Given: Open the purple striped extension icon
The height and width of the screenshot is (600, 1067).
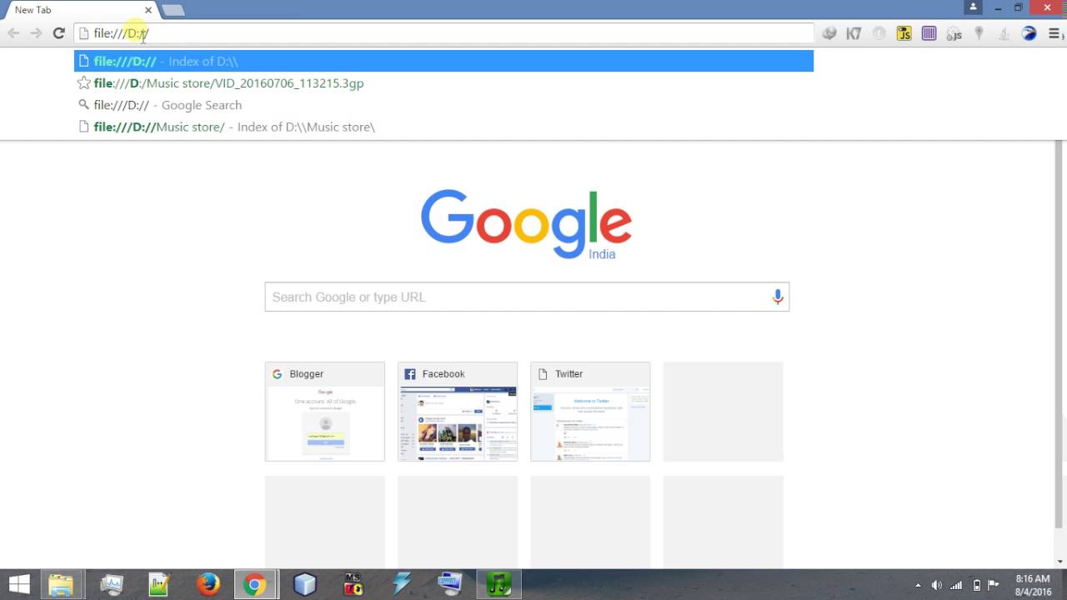Looking at the screenshot, I should coord(929,33).
